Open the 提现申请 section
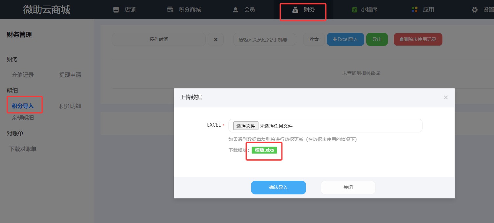 [x=70, y=75]
